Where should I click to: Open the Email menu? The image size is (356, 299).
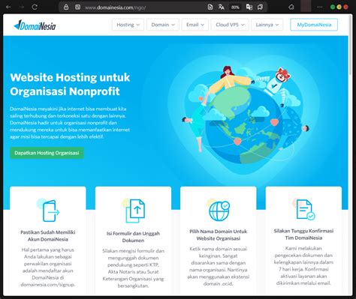tap(195, 25)
